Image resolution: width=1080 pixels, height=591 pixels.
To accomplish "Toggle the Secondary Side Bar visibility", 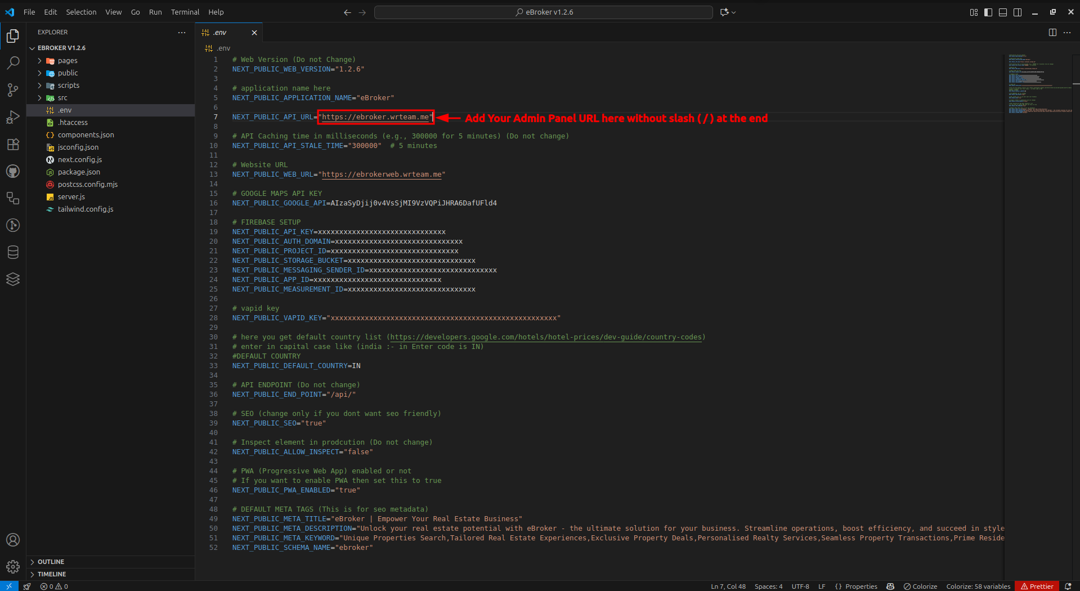I will point(1018,12).
